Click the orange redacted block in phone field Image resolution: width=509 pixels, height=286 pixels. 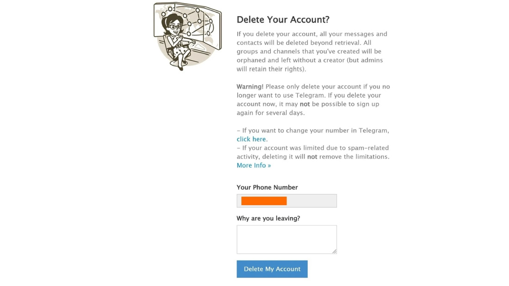tap(264, 201)
